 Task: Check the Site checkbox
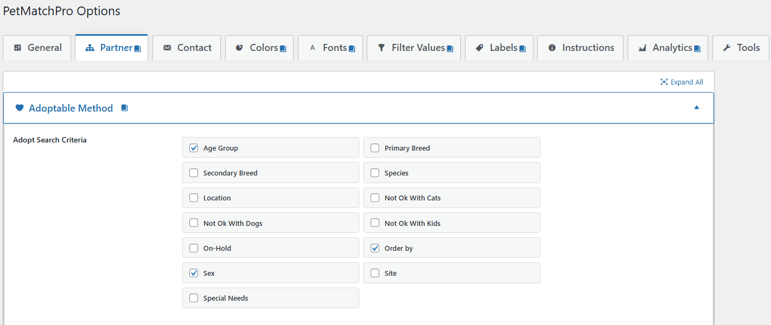click(375, 273)
